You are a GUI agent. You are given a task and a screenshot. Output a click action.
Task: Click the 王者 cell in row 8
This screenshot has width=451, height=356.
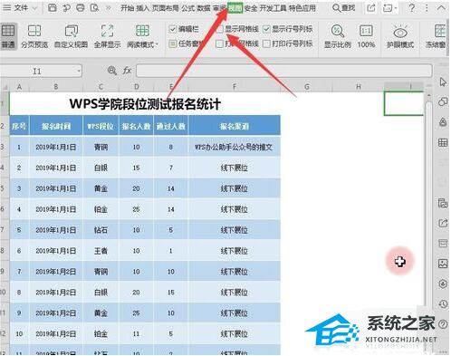click(101, 251)
